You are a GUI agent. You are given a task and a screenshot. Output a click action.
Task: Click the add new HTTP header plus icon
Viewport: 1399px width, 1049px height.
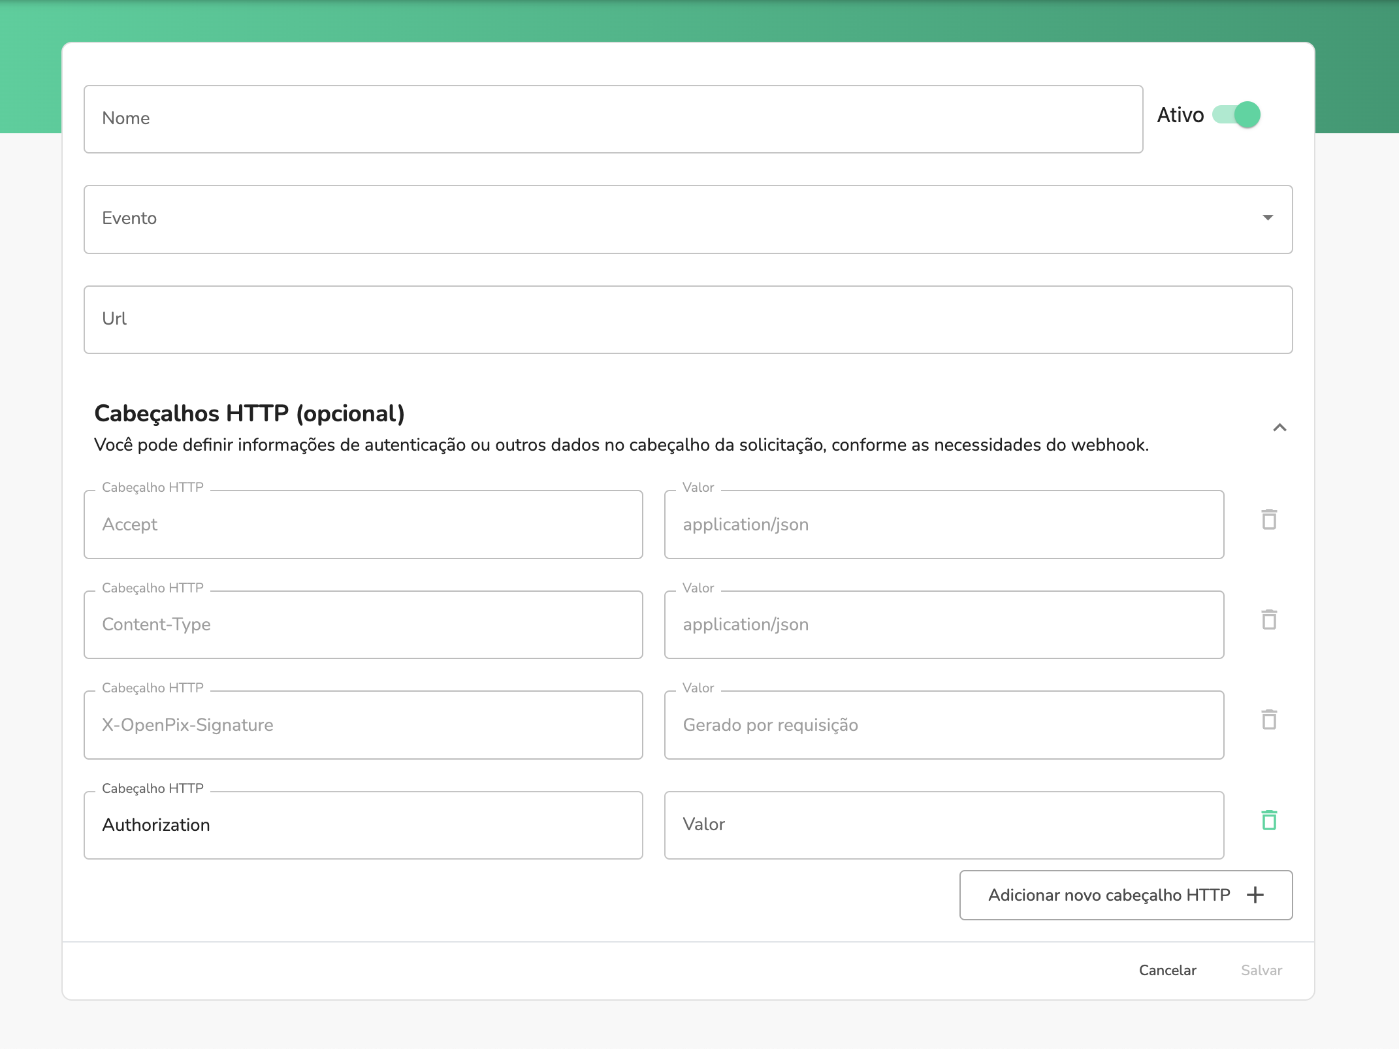tap(1259, 895)
